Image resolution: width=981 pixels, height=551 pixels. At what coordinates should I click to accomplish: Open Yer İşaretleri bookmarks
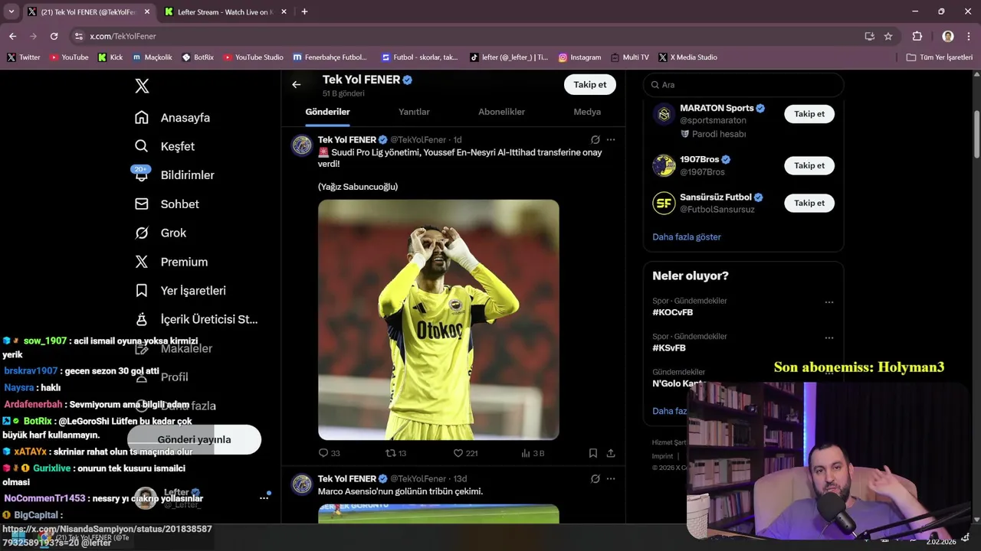coord(180,291)
